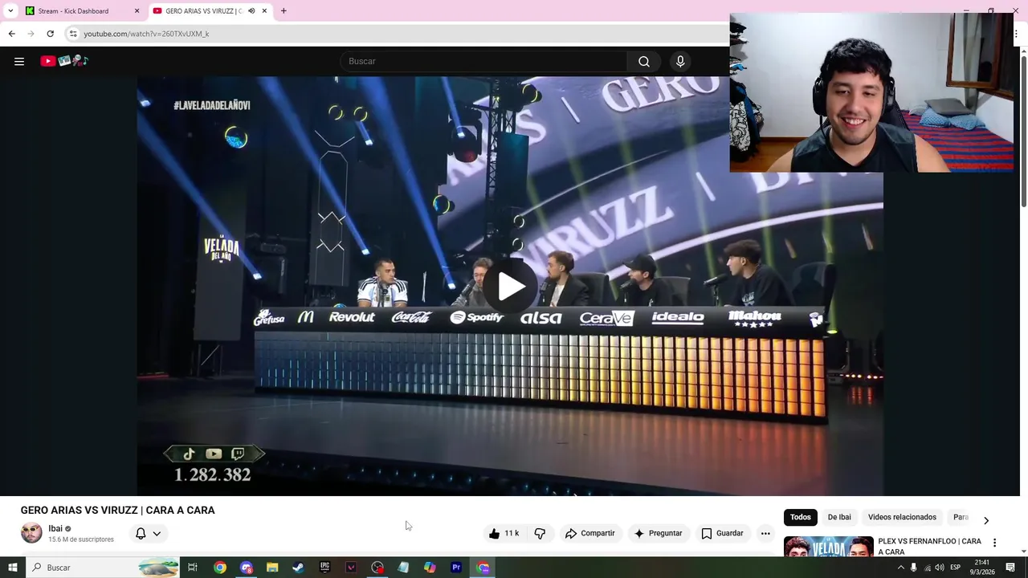Click the YouTube logo
Screen dimensions: 1028x578
64,61
